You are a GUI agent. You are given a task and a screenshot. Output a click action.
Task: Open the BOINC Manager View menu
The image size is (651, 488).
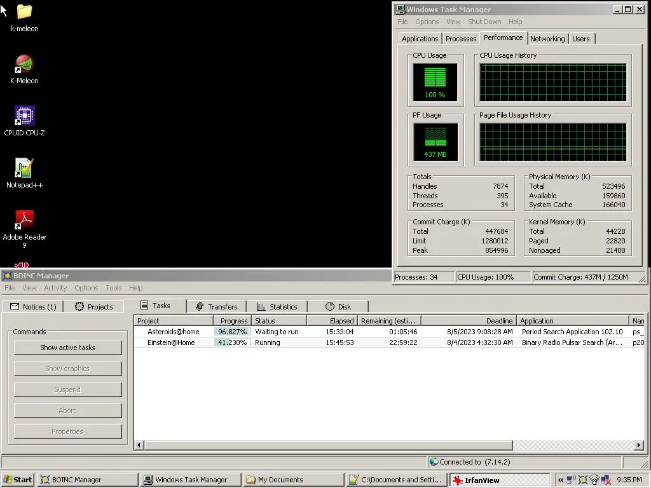click(29, 288)
